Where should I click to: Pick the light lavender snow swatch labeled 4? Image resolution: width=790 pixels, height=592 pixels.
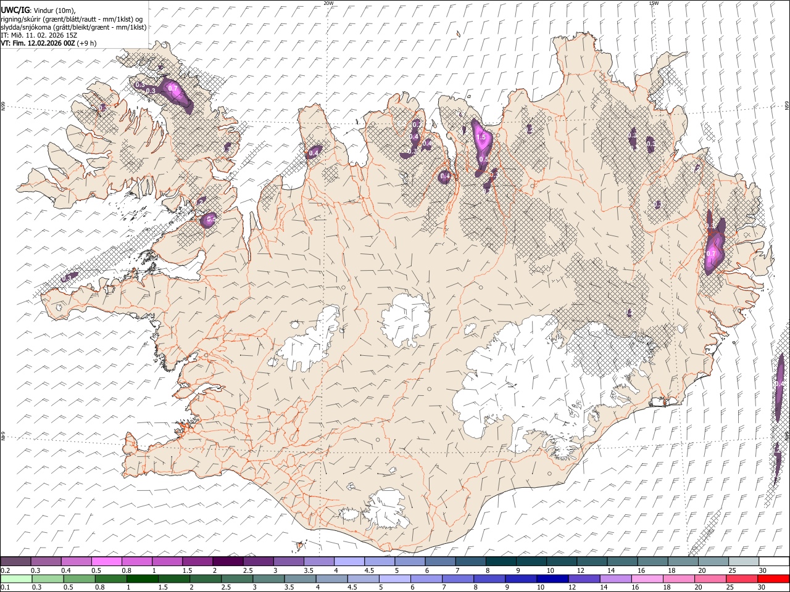pos(349,562)
